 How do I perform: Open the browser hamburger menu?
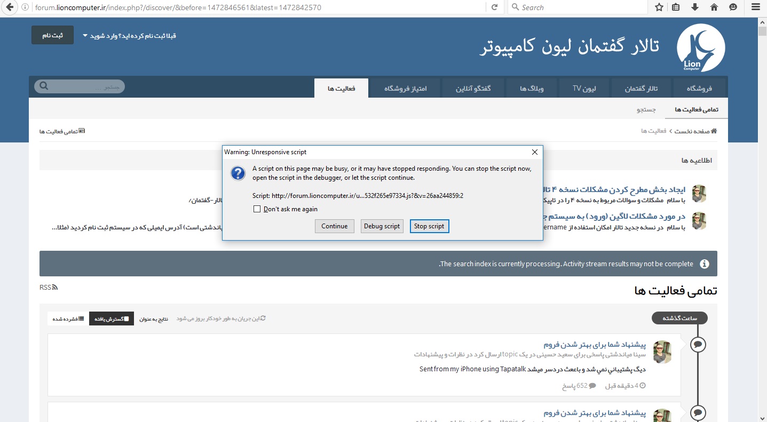[754, 7]
